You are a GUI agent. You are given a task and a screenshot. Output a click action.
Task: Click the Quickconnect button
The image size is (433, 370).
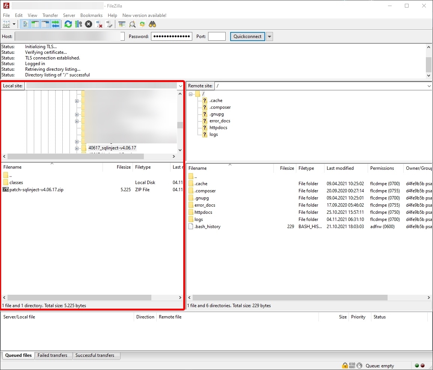(247, 37)
